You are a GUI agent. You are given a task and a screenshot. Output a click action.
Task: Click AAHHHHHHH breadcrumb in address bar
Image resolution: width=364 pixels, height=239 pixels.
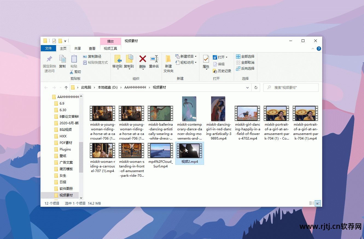point(135,87)
